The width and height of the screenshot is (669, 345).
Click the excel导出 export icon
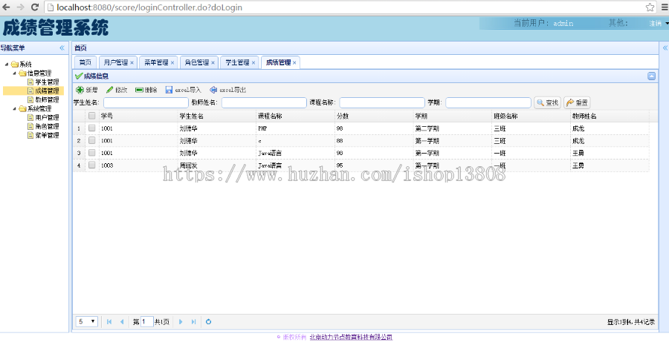(x=213, y=90)
